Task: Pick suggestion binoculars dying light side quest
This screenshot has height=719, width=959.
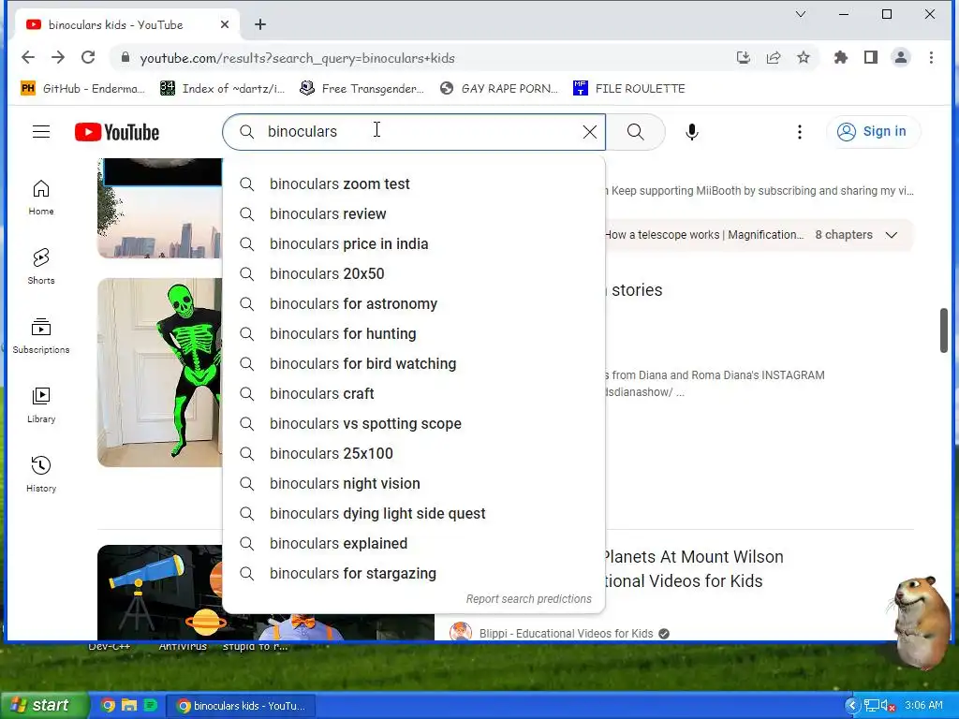Action: 414,514
